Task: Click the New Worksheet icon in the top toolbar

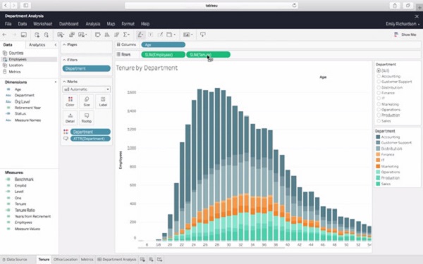Action: (61, 34)
